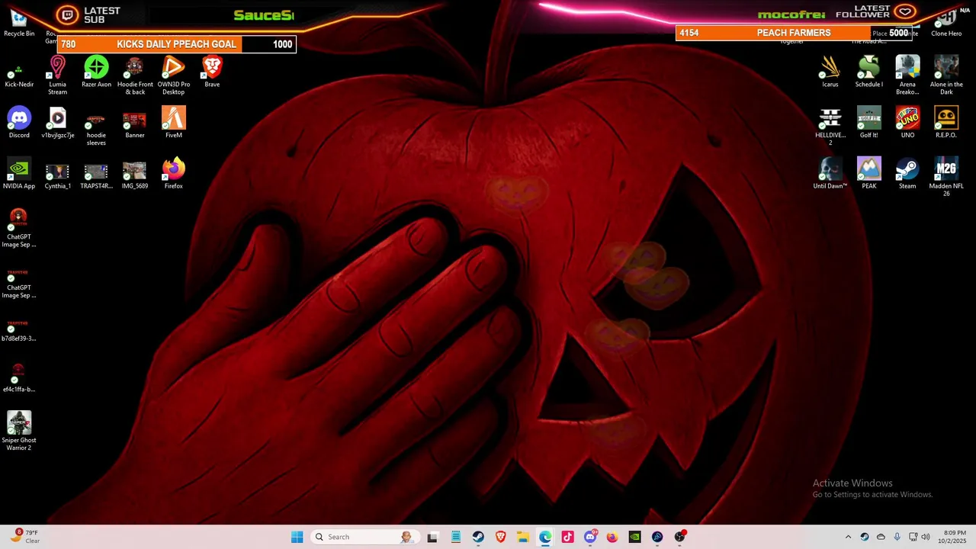Viewport: 976px width, 549px height.
Task: Open Discord from the taskbar
Action: point(590,537)
